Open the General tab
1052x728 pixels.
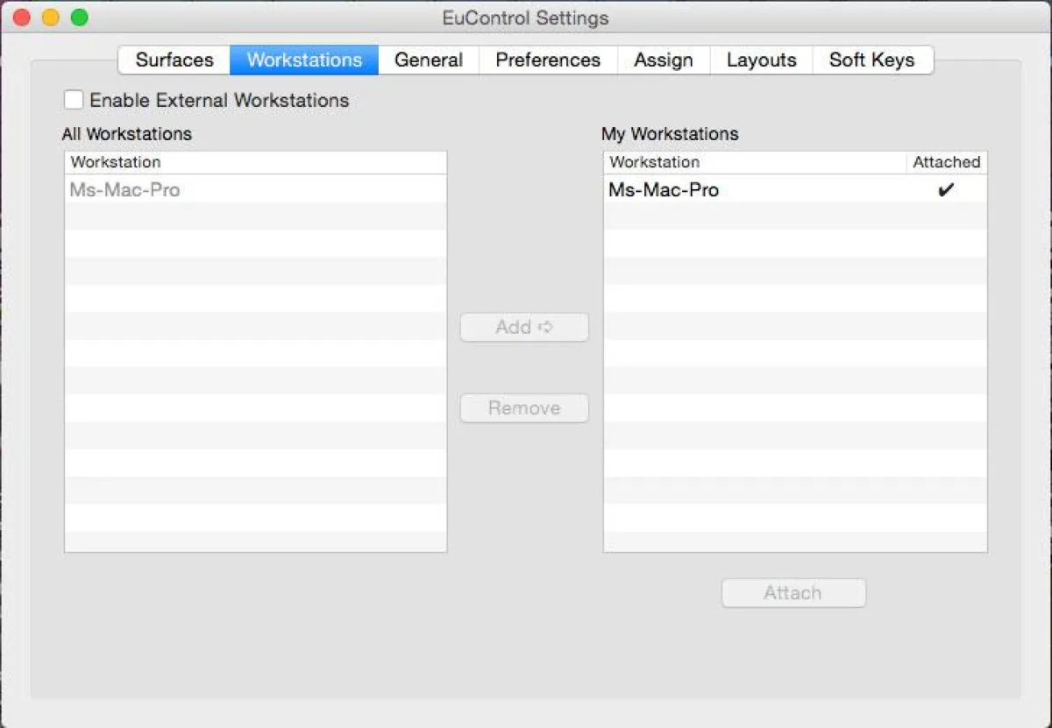(429, 60)
